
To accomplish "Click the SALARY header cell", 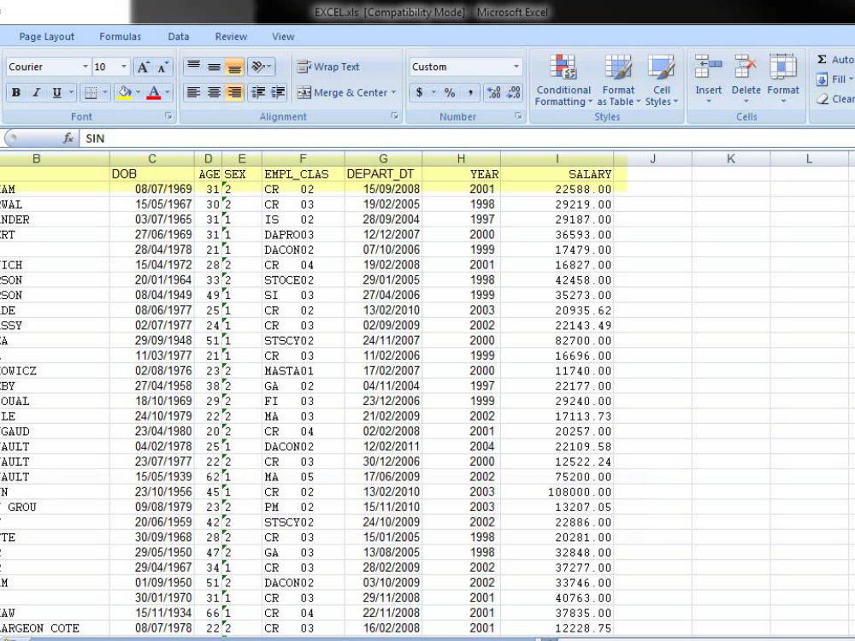I will pos(557,173).
